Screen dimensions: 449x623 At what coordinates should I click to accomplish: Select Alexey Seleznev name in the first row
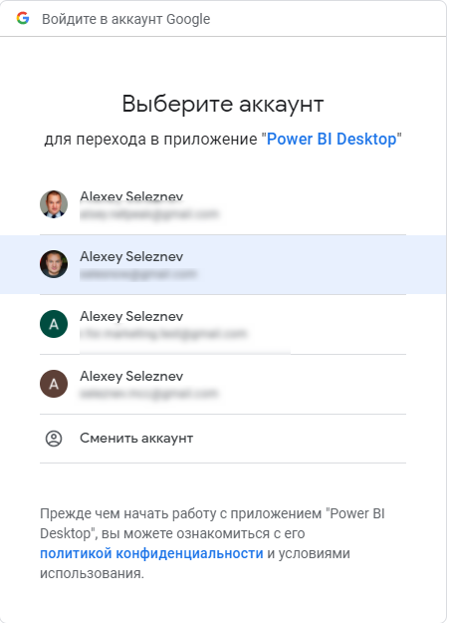point(131,196)
